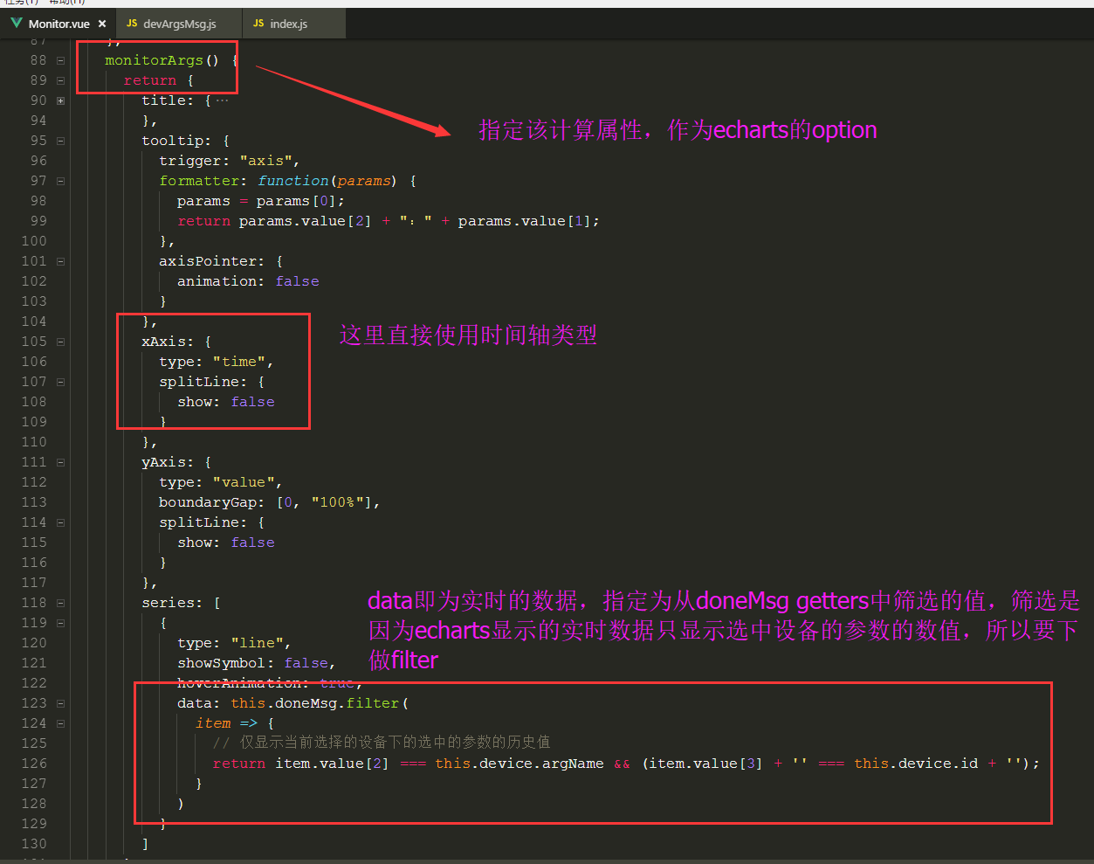Fold yAxis splitLine on line 114
The width and height of the screenshot is (1094, 864).
pos(60,522)
